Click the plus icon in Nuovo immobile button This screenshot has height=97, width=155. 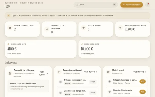[124, 5]
